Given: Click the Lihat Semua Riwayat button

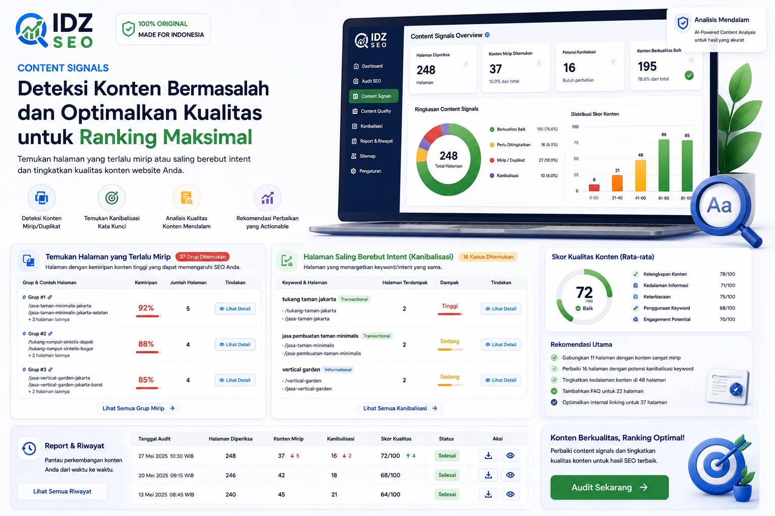Looking at the screenshot, I should pos(63,491).
